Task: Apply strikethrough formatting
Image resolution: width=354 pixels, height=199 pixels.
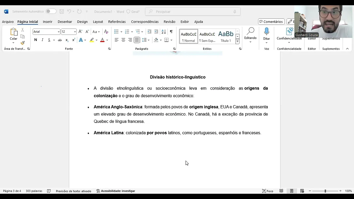Action: pyautogui.click(x=60, y=40)
